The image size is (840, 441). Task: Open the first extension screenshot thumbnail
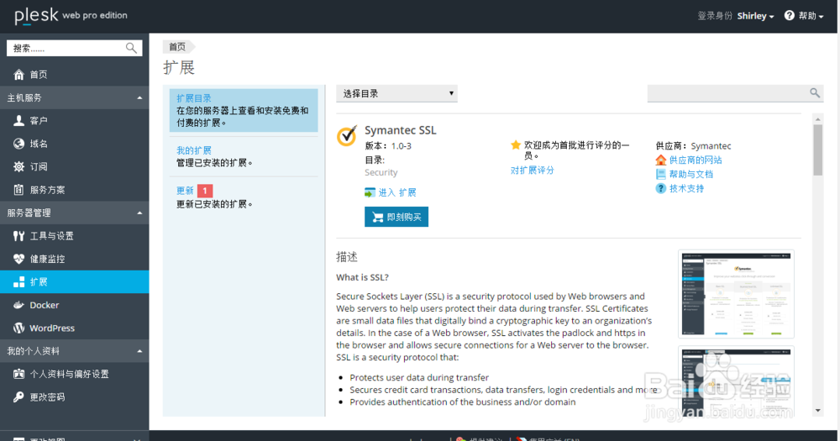click(x=736, y=294)
